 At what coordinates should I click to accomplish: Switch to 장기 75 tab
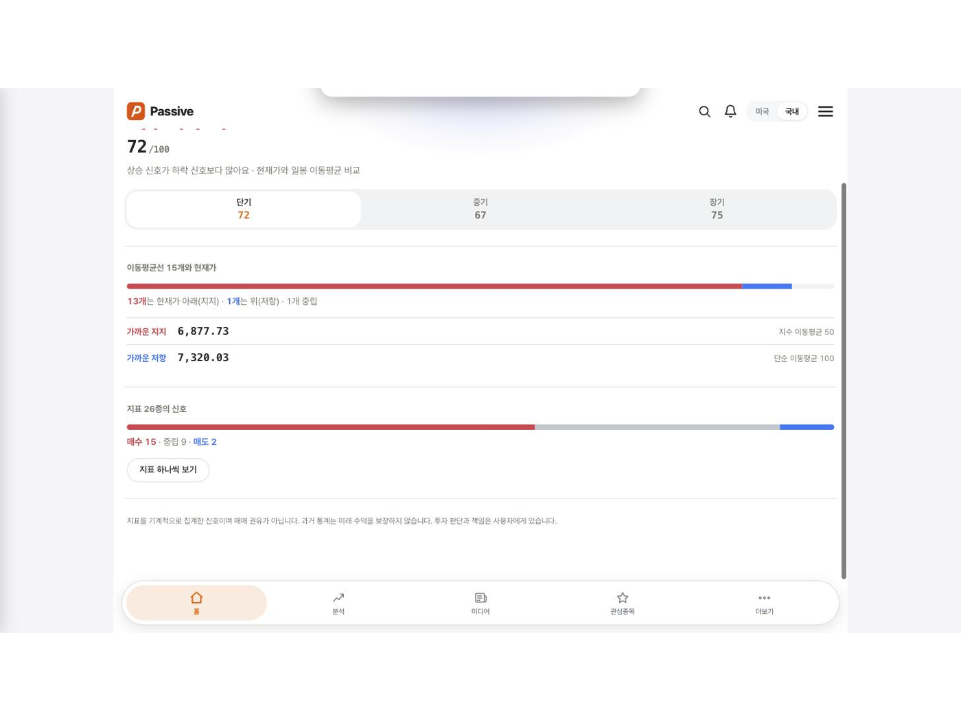[x=717, y=209]
